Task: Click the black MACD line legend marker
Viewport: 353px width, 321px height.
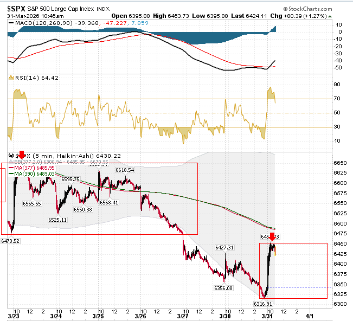Action: [x=11, y=23]
